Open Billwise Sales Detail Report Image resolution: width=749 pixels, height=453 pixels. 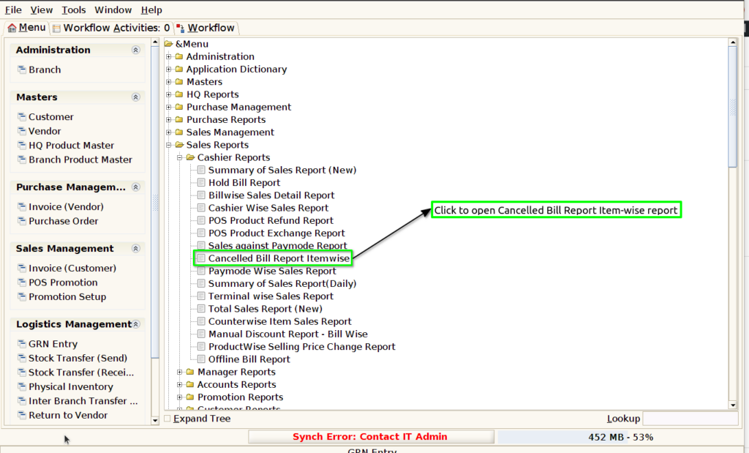click(271, 195)
